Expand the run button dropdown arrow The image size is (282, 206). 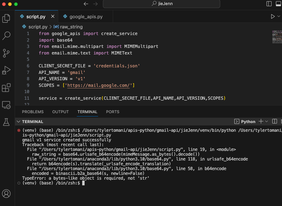[x=279, y=16]
